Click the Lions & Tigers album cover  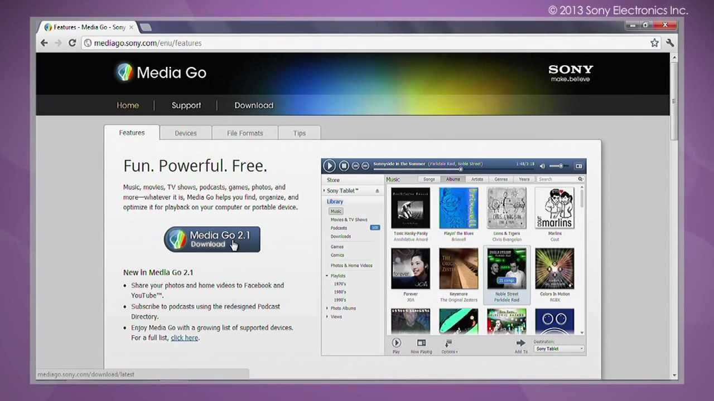coord(506,208)
